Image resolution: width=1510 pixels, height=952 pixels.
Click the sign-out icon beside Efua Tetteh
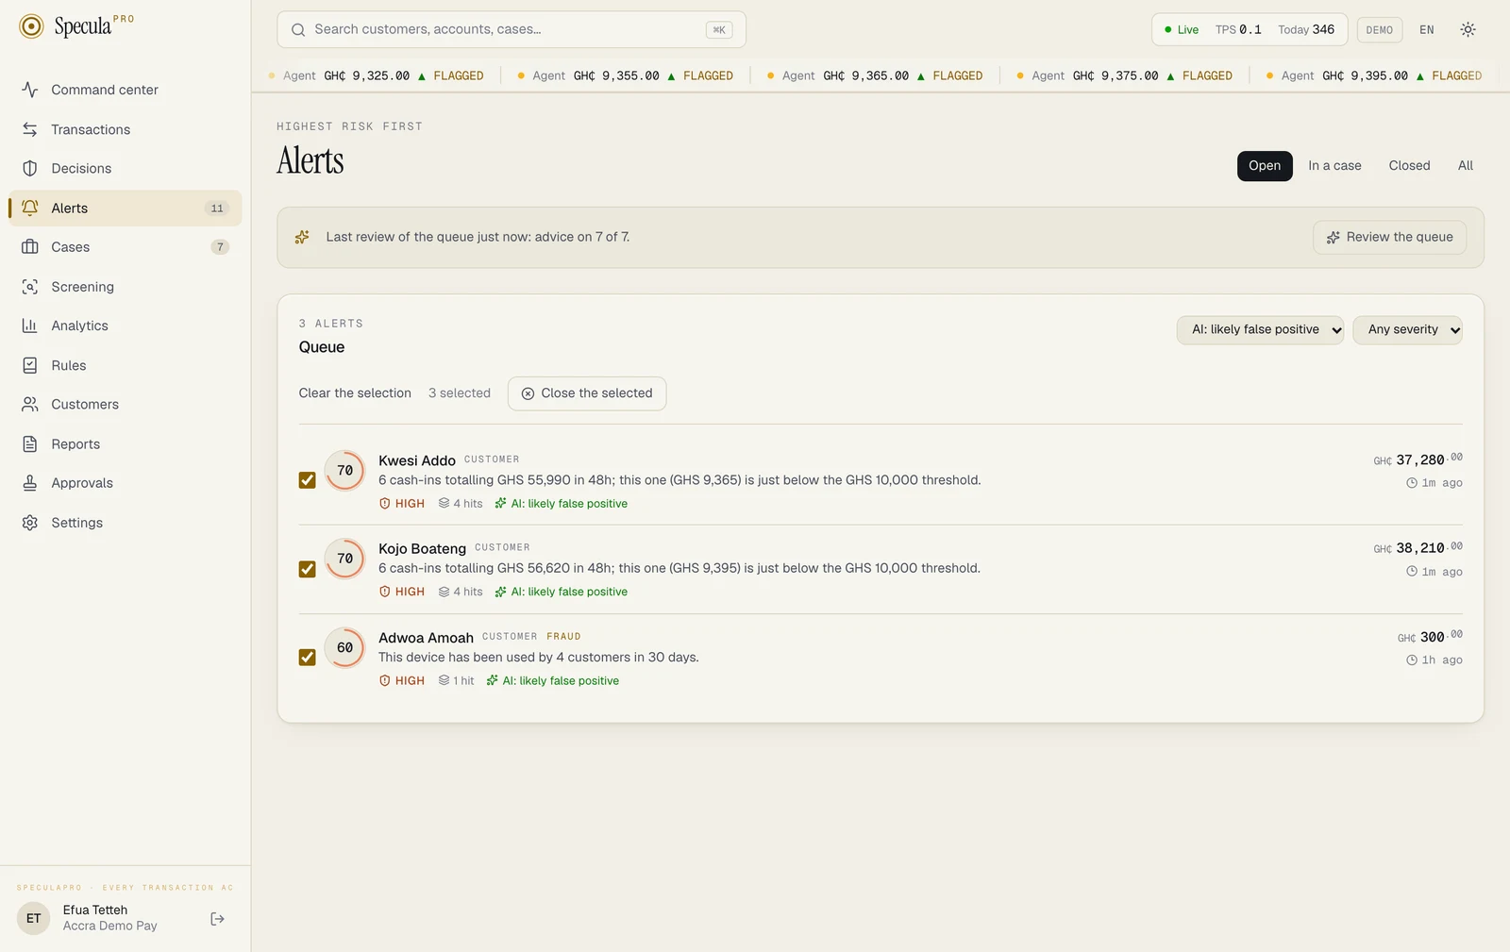218,919
